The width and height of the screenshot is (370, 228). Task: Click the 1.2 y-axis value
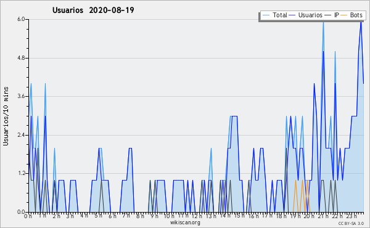point(21,174)
